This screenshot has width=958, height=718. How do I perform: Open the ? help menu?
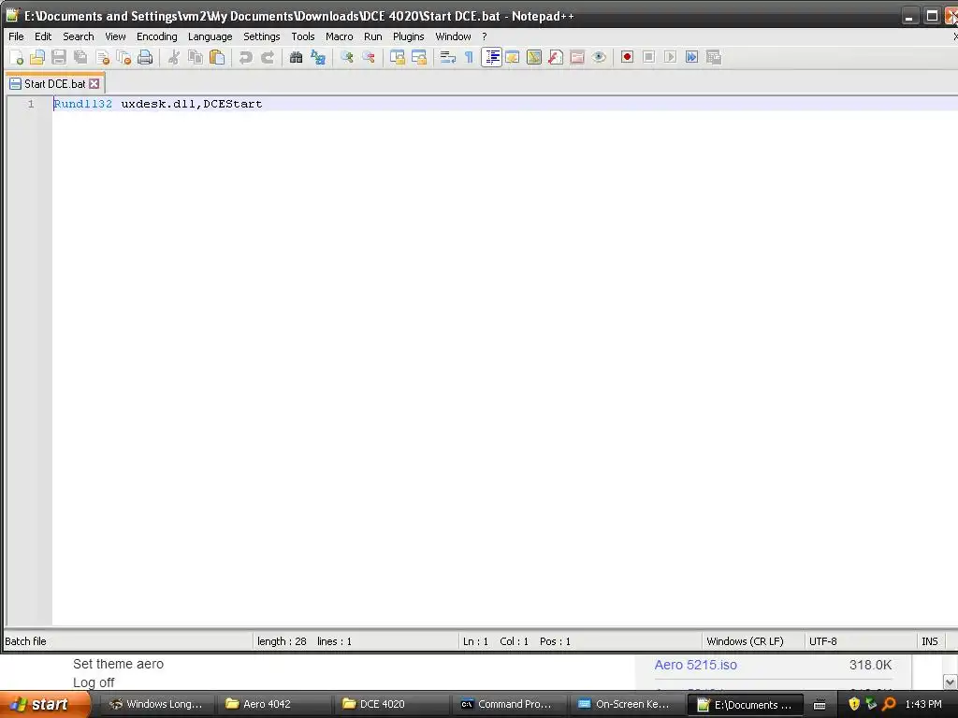(x=484, y=36)
